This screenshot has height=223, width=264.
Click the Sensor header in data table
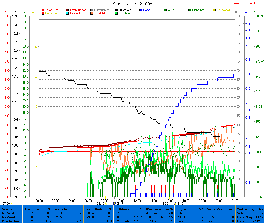click(7, 209)
